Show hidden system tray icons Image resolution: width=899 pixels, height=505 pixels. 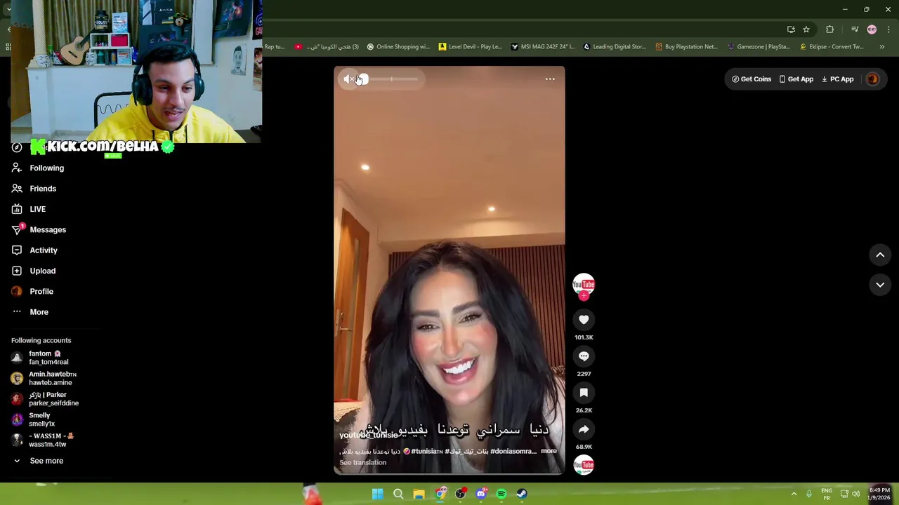[x=794, y=494]
